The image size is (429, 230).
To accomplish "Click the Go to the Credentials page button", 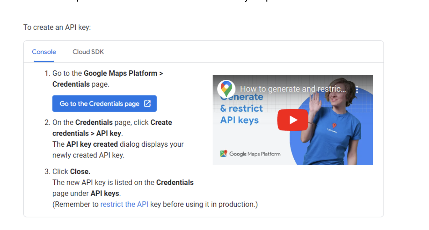I will point(104,104).
